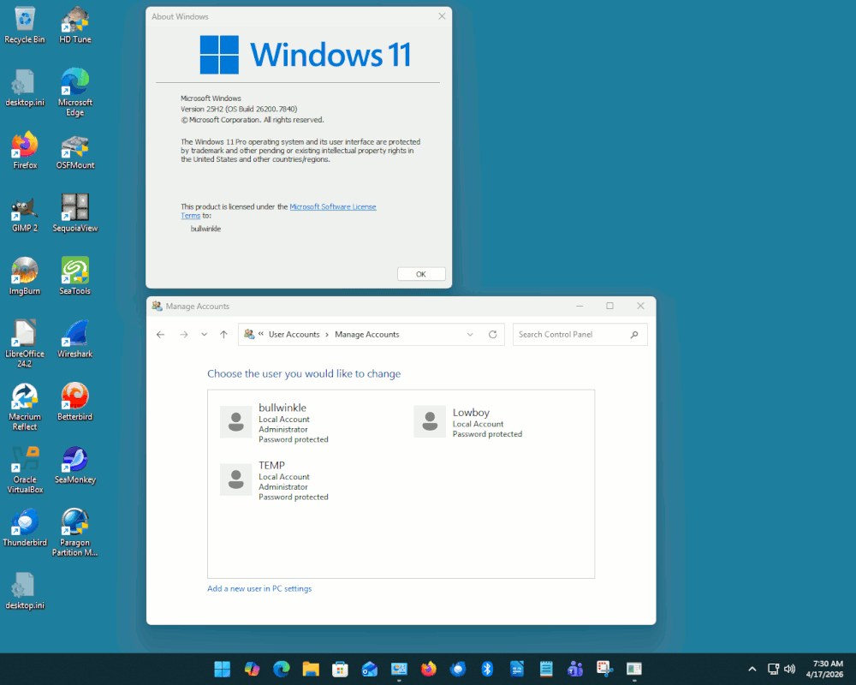Go back in Manage Accounts window
The height and width of the screenshot is (685, 856).
click(161, 334)
